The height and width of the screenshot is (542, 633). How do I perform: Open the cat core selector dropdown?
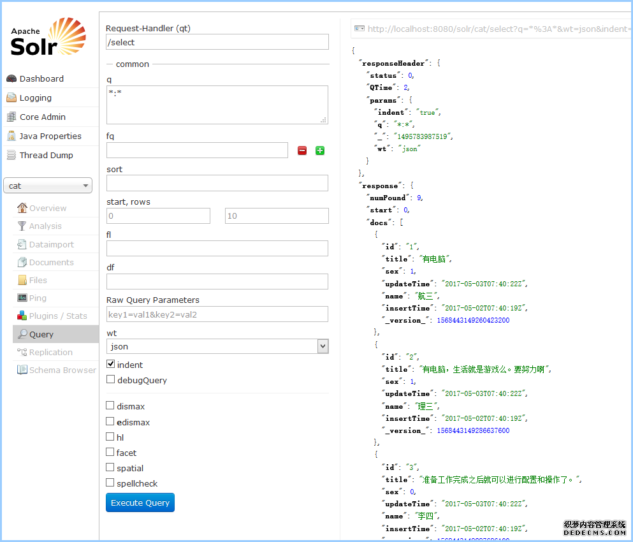[48, 186]
